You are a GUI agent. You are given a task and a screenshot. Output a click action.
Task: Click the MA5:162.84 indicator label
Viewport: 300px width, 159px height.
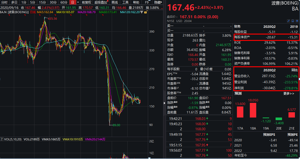(x=45, y=12)
